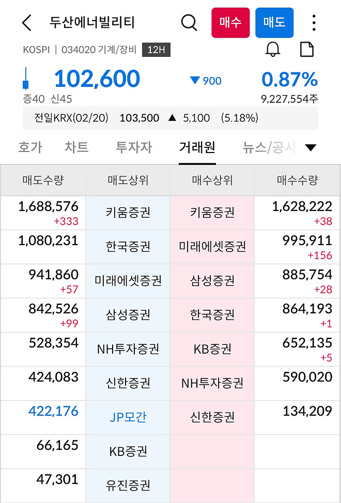Tap sell quantity 424,083
Image resolution: width=341 pixels, height=503 pixels.
tap(54, 377)
